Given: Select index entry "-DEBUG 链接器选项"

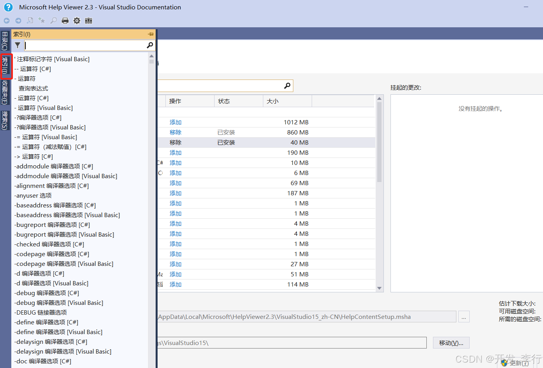Looking at the screenshot, I should coord(41,313).
